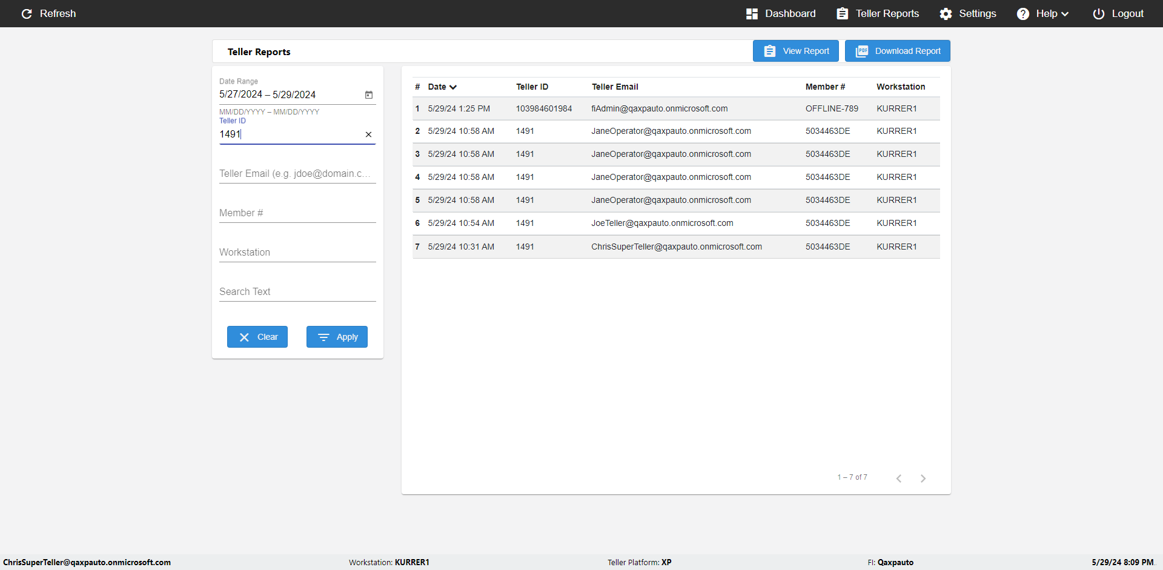
Task: Click the Refresh icon in top bar
Action: click(27, 14)
